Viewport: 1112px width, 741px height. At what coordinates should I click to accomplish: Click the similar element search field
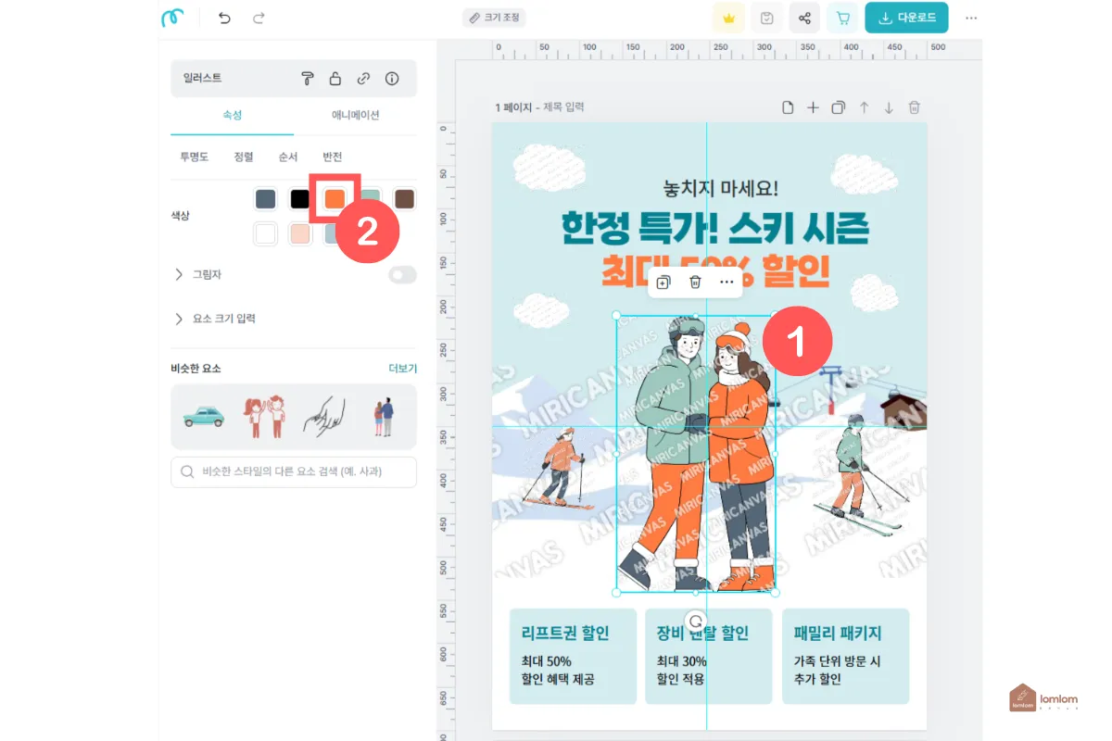click(293, 471)
